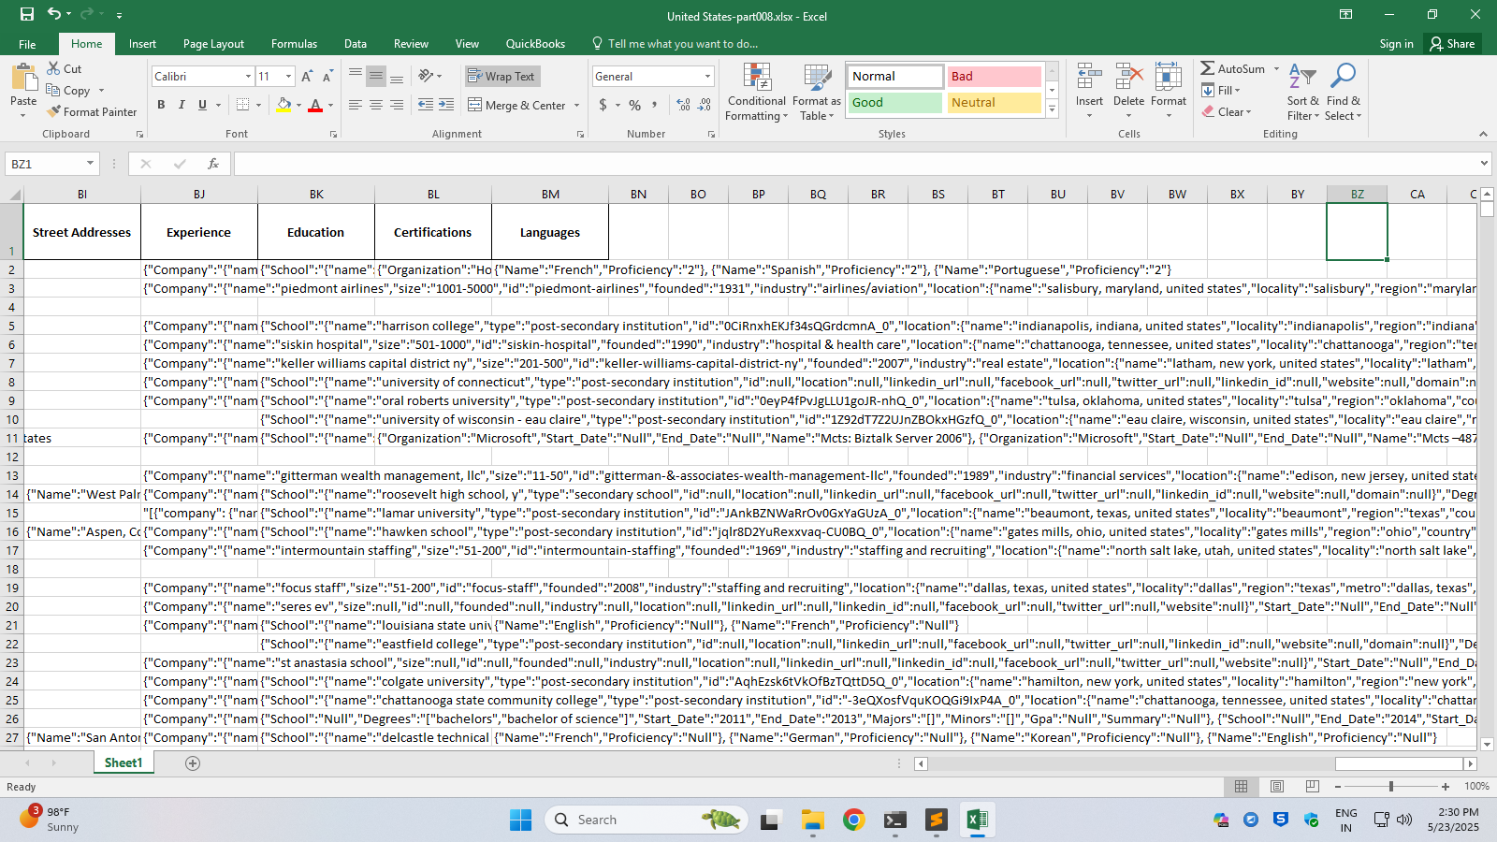Open File Explorer from the taskbar
The image size is (1497, 842).
(812, 820)
